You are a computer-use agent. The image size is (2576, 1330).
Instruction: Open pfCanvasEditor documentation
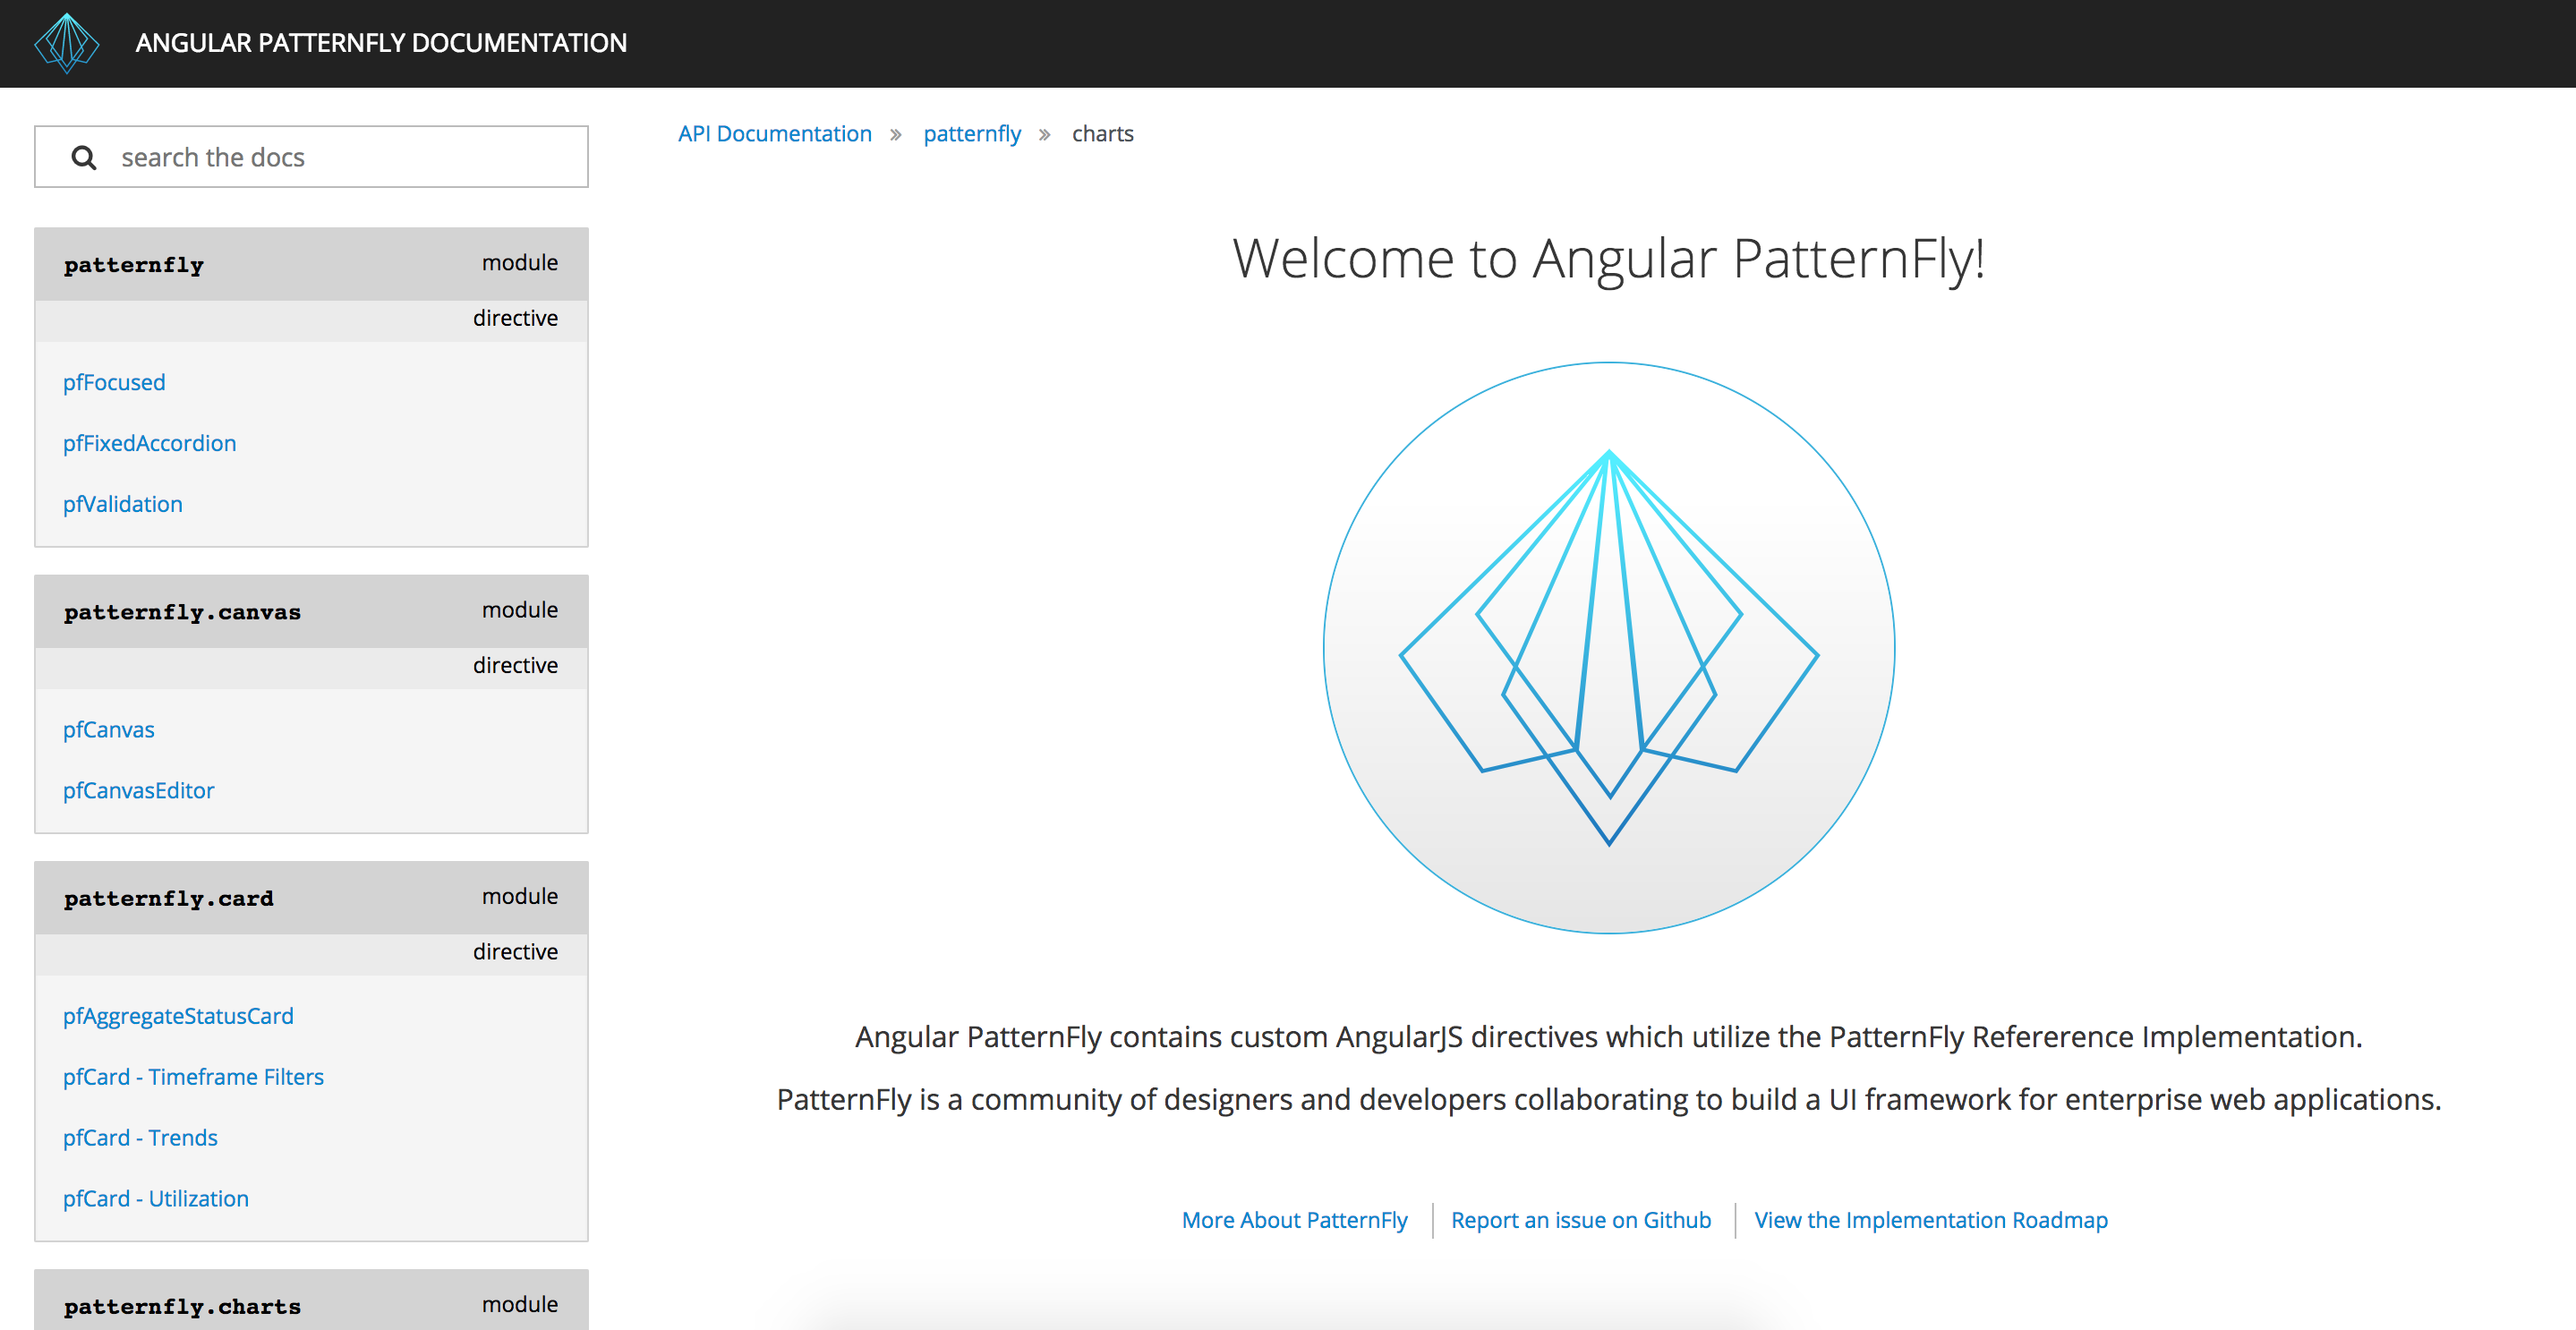coord(138,791)
